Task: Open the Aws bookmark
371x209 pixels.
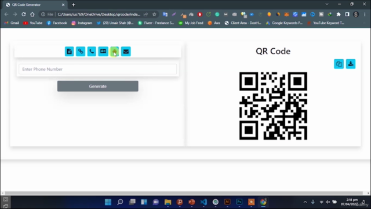Action: [x=214, y=23]
